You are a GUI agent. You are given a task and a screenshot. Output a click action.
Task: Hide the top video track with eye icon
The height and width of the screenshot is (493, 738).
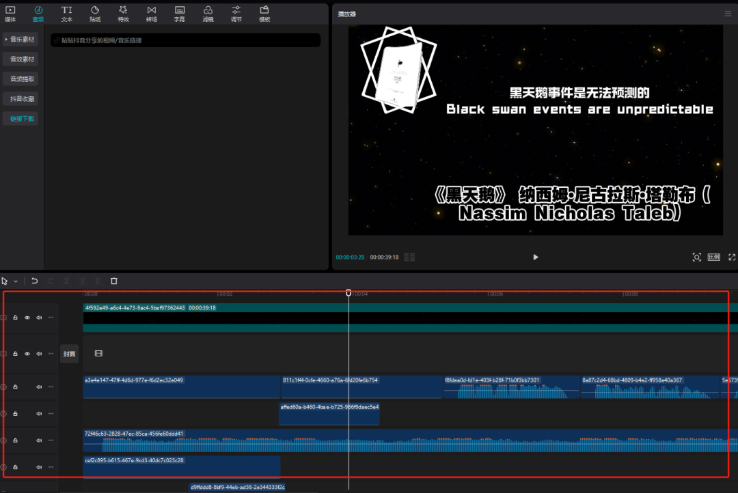[27, 318]
